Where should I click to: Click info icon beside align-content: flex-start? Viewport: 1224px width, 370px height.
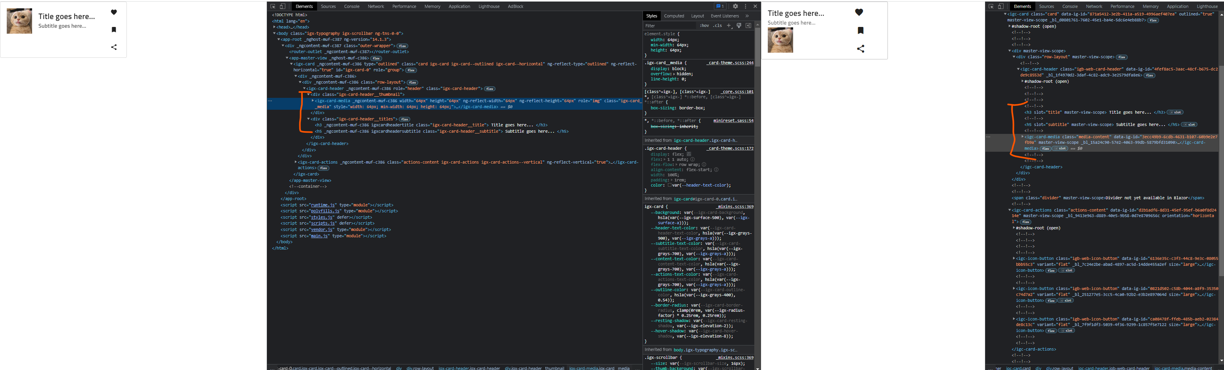716,170
